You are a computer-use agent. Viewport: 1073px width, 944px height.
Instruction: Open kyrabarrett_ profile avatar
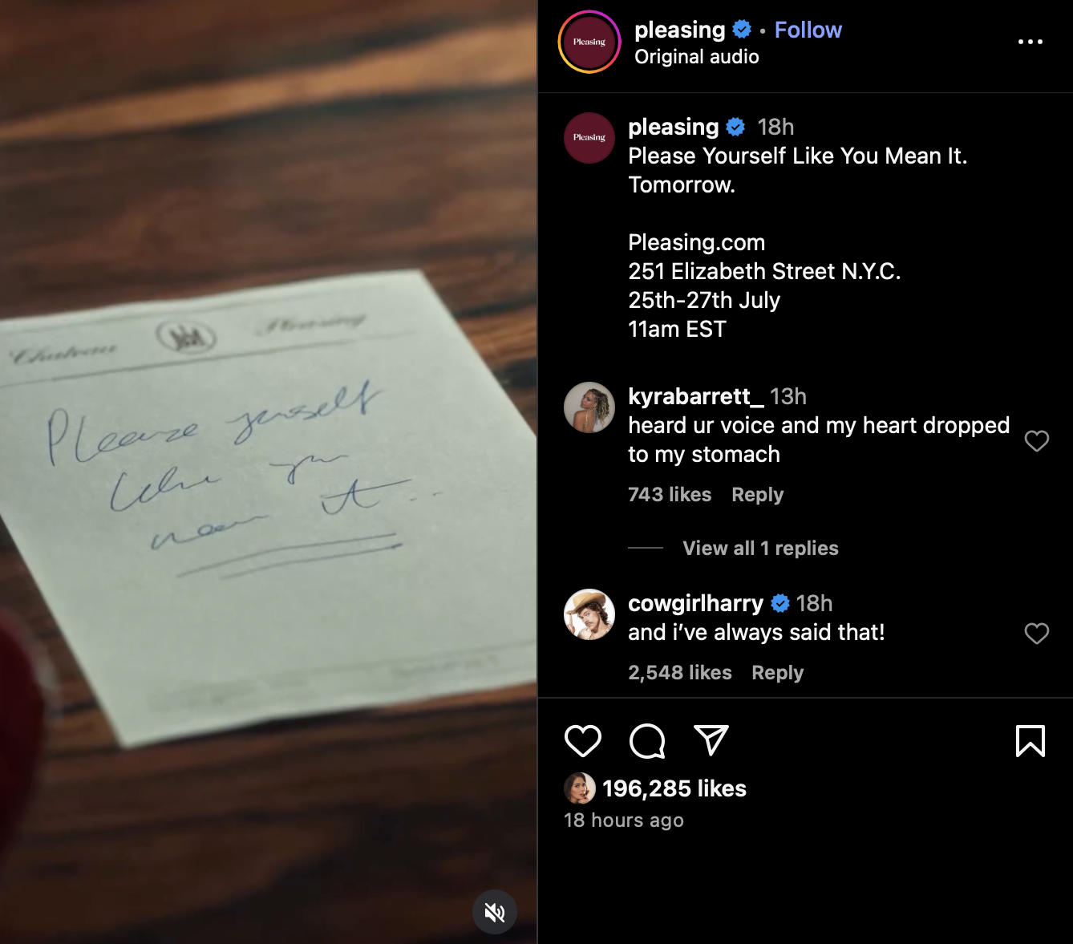pos(589,407)
